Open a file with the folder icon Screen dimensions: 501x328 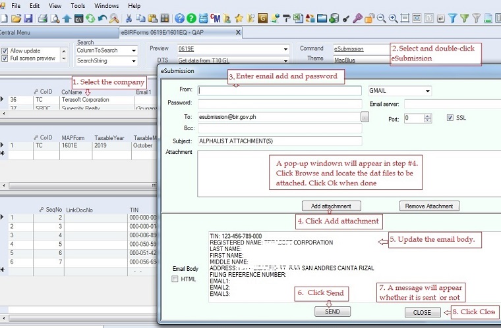[x=16, y=18]
